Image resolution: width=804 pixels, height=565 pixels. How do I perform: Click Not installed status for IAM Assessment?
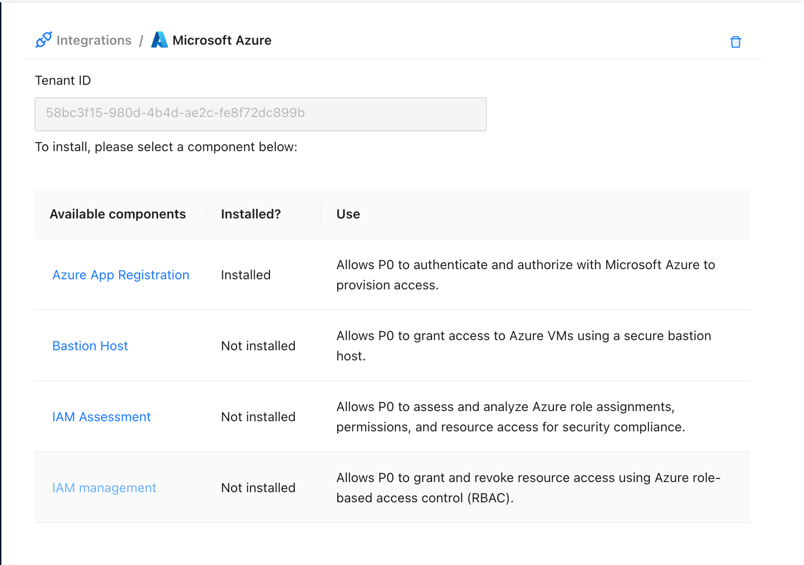[x=258, y=417]
